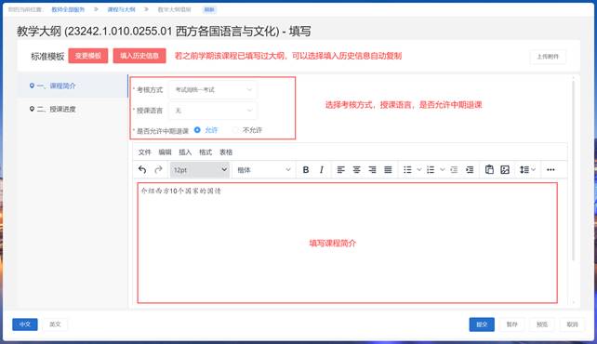Viewport: 597px width, 344px height.
Task: Click inside the course introduction text area
Action: [x=347, y=243]
